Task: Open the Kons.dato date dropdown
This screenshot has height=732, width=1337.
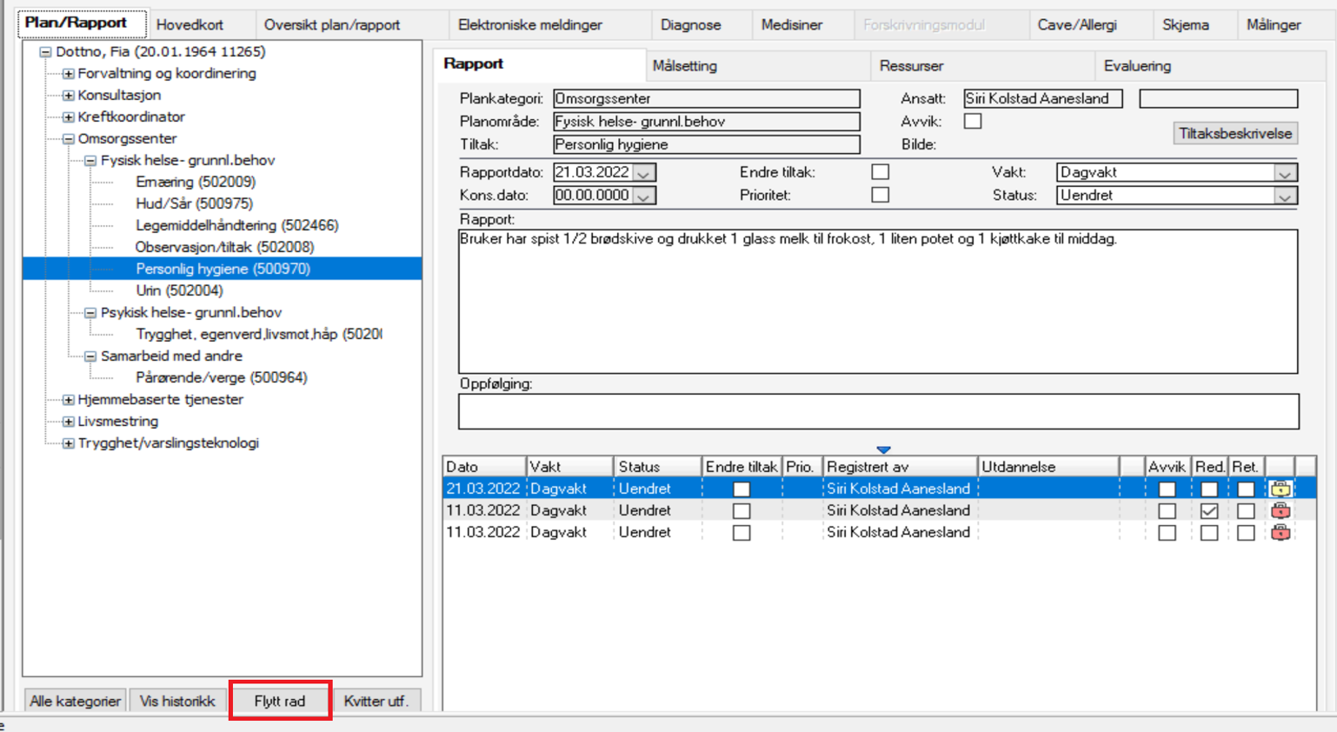Action: coord(643,196)
